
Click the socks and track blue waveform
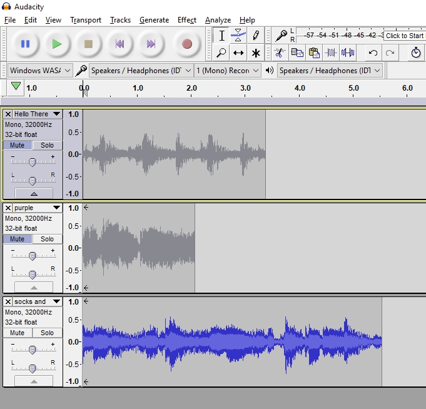click(x=232, y=341)
